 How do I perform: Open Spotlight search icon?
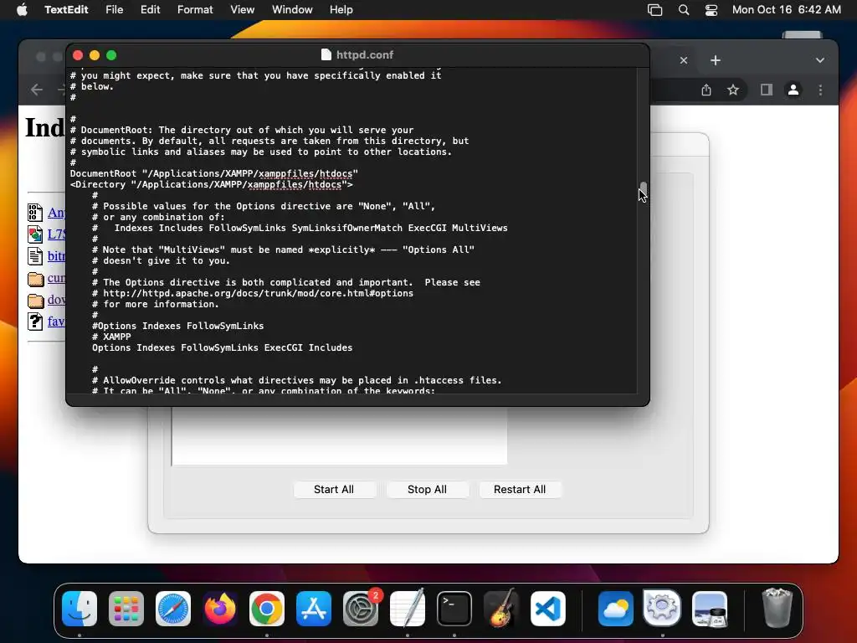tap(684, 10)
